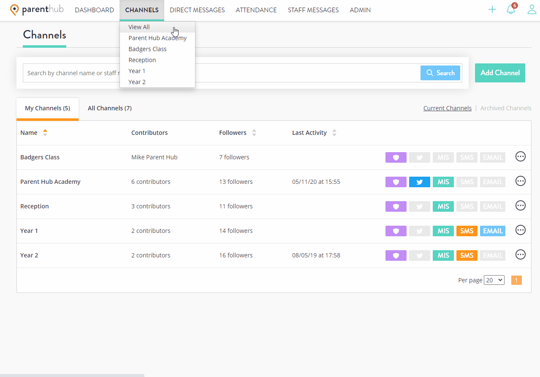Go to Dashboard in top navigation

(95, 10)
